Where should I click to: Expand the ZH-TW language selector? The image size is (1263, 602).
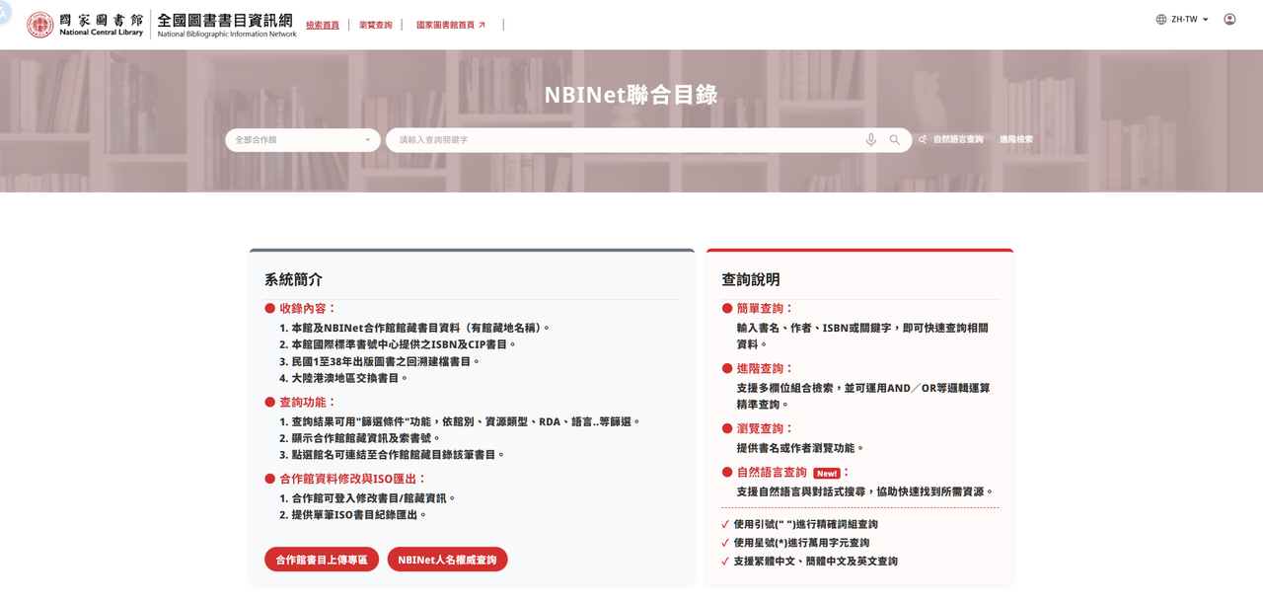tap(1189, 20)
